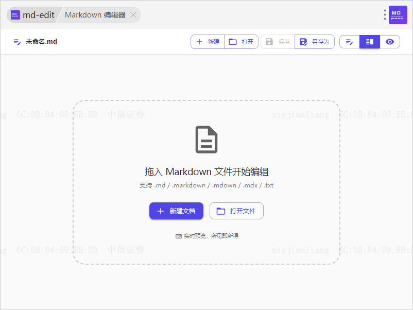Viewport: 413px width, 310px height.
Task: Close the Markdown 编辑器 tab
Action: 133,15
